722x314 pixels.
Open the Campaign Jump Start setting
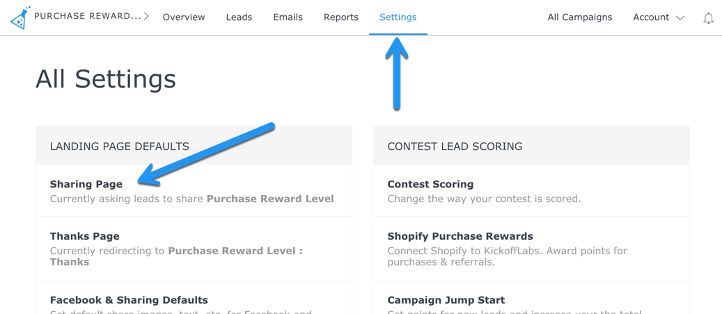(446, 300)
